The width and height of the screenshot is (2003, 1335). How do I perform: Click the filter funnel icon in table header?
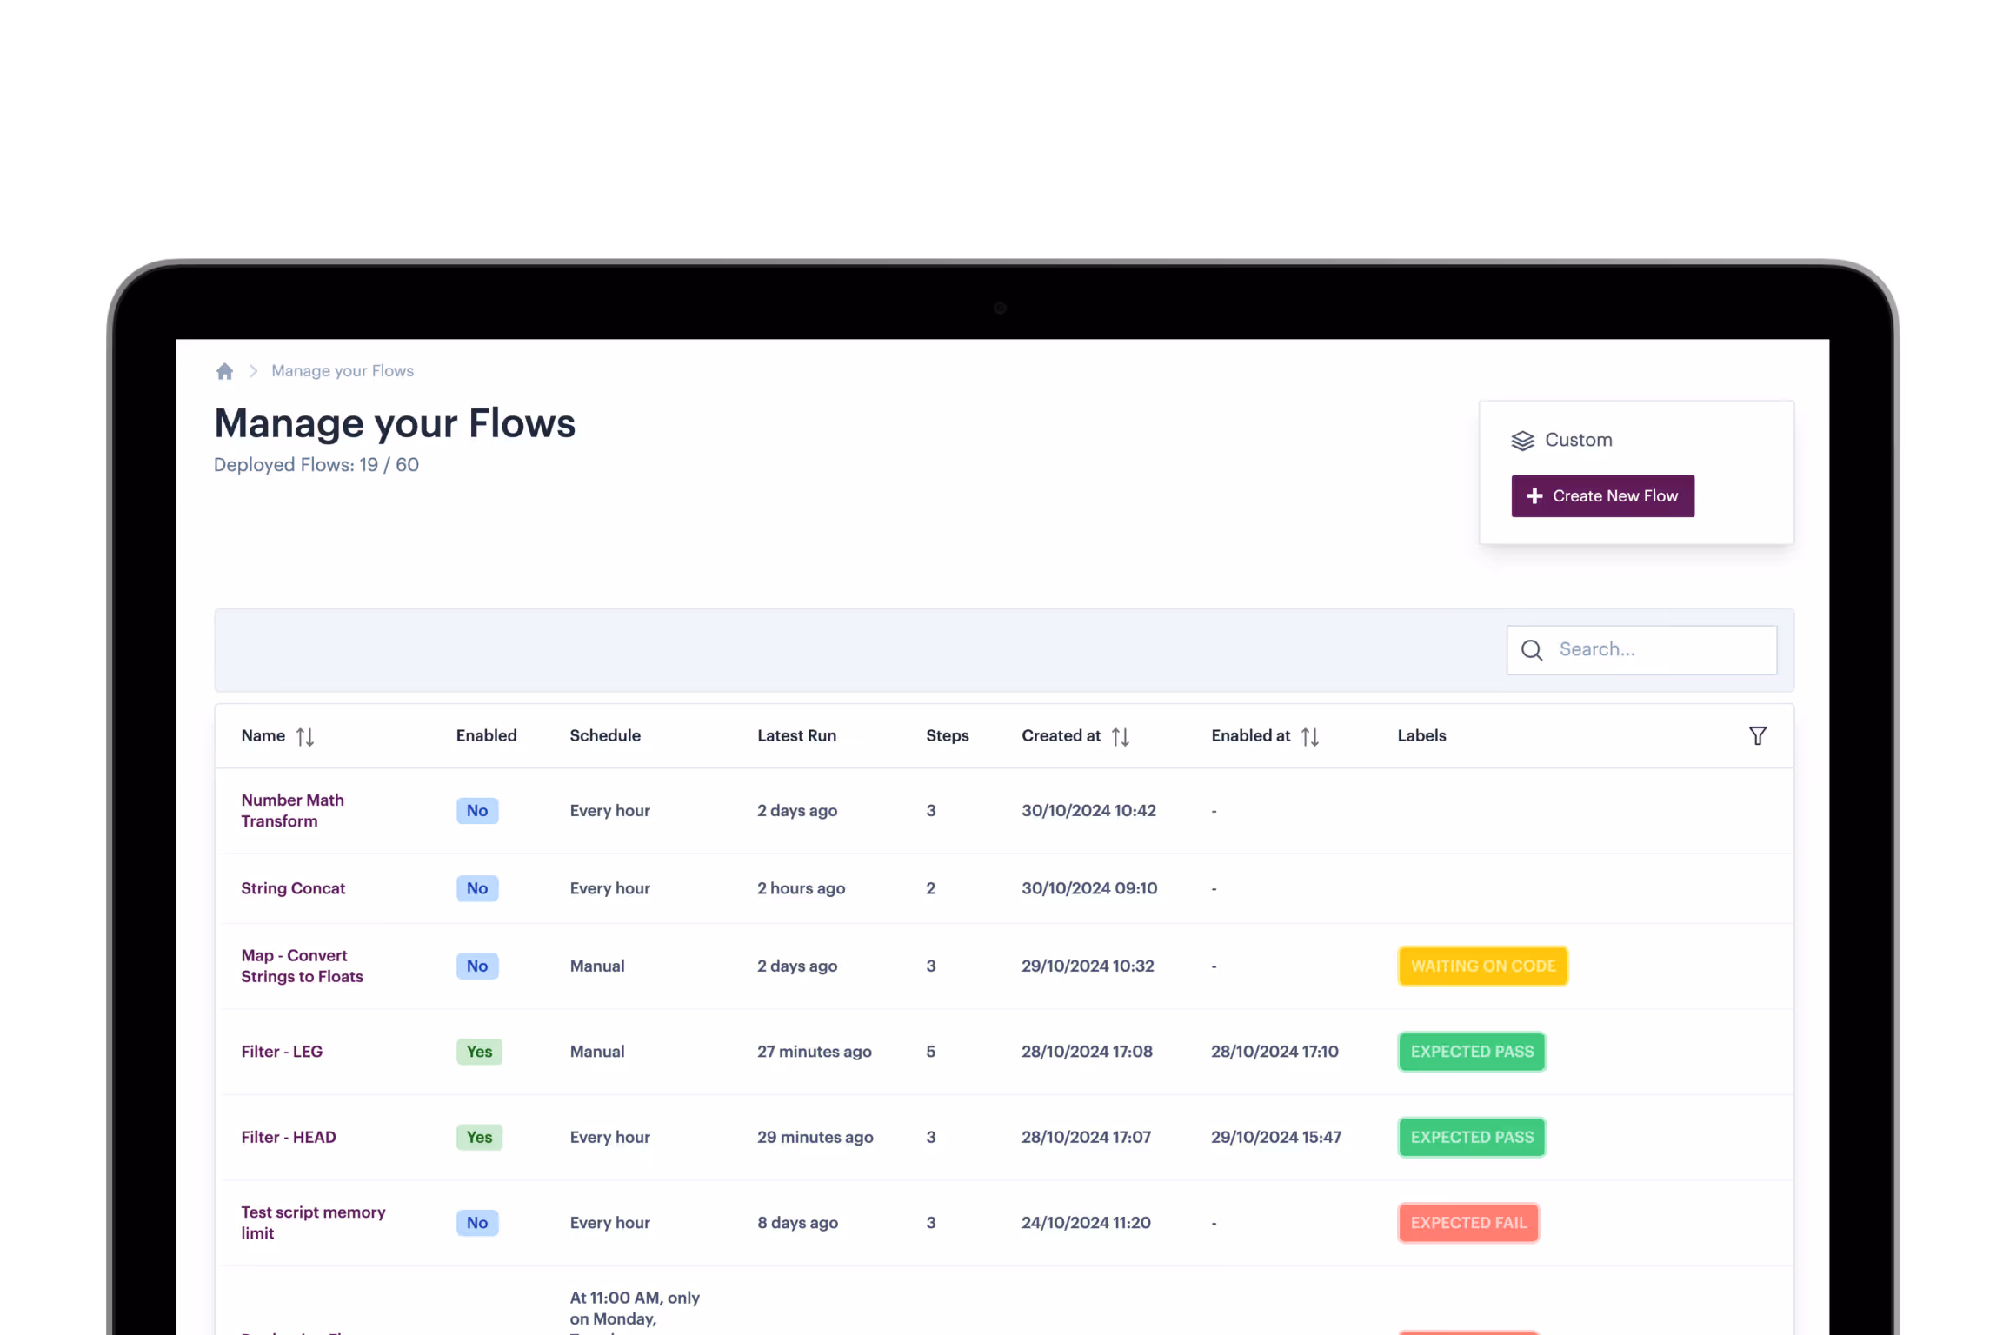coord(1757,736)
